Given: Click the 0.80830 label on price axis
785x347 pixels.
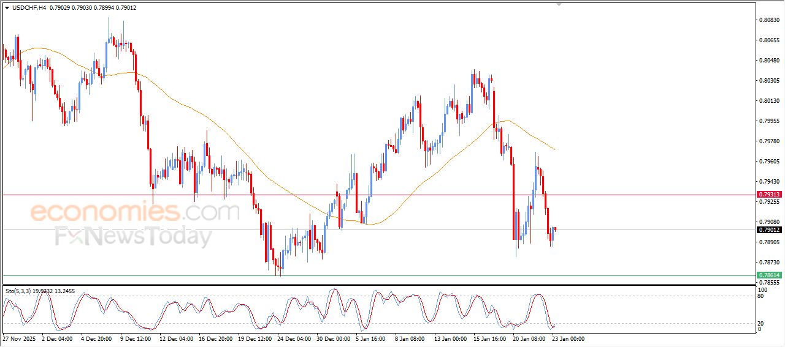Looking at the screenshot, I should 769,20.
